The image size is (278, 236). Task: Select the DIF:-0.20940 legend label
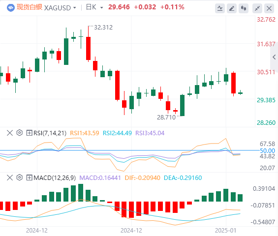(x=142, y=177)
